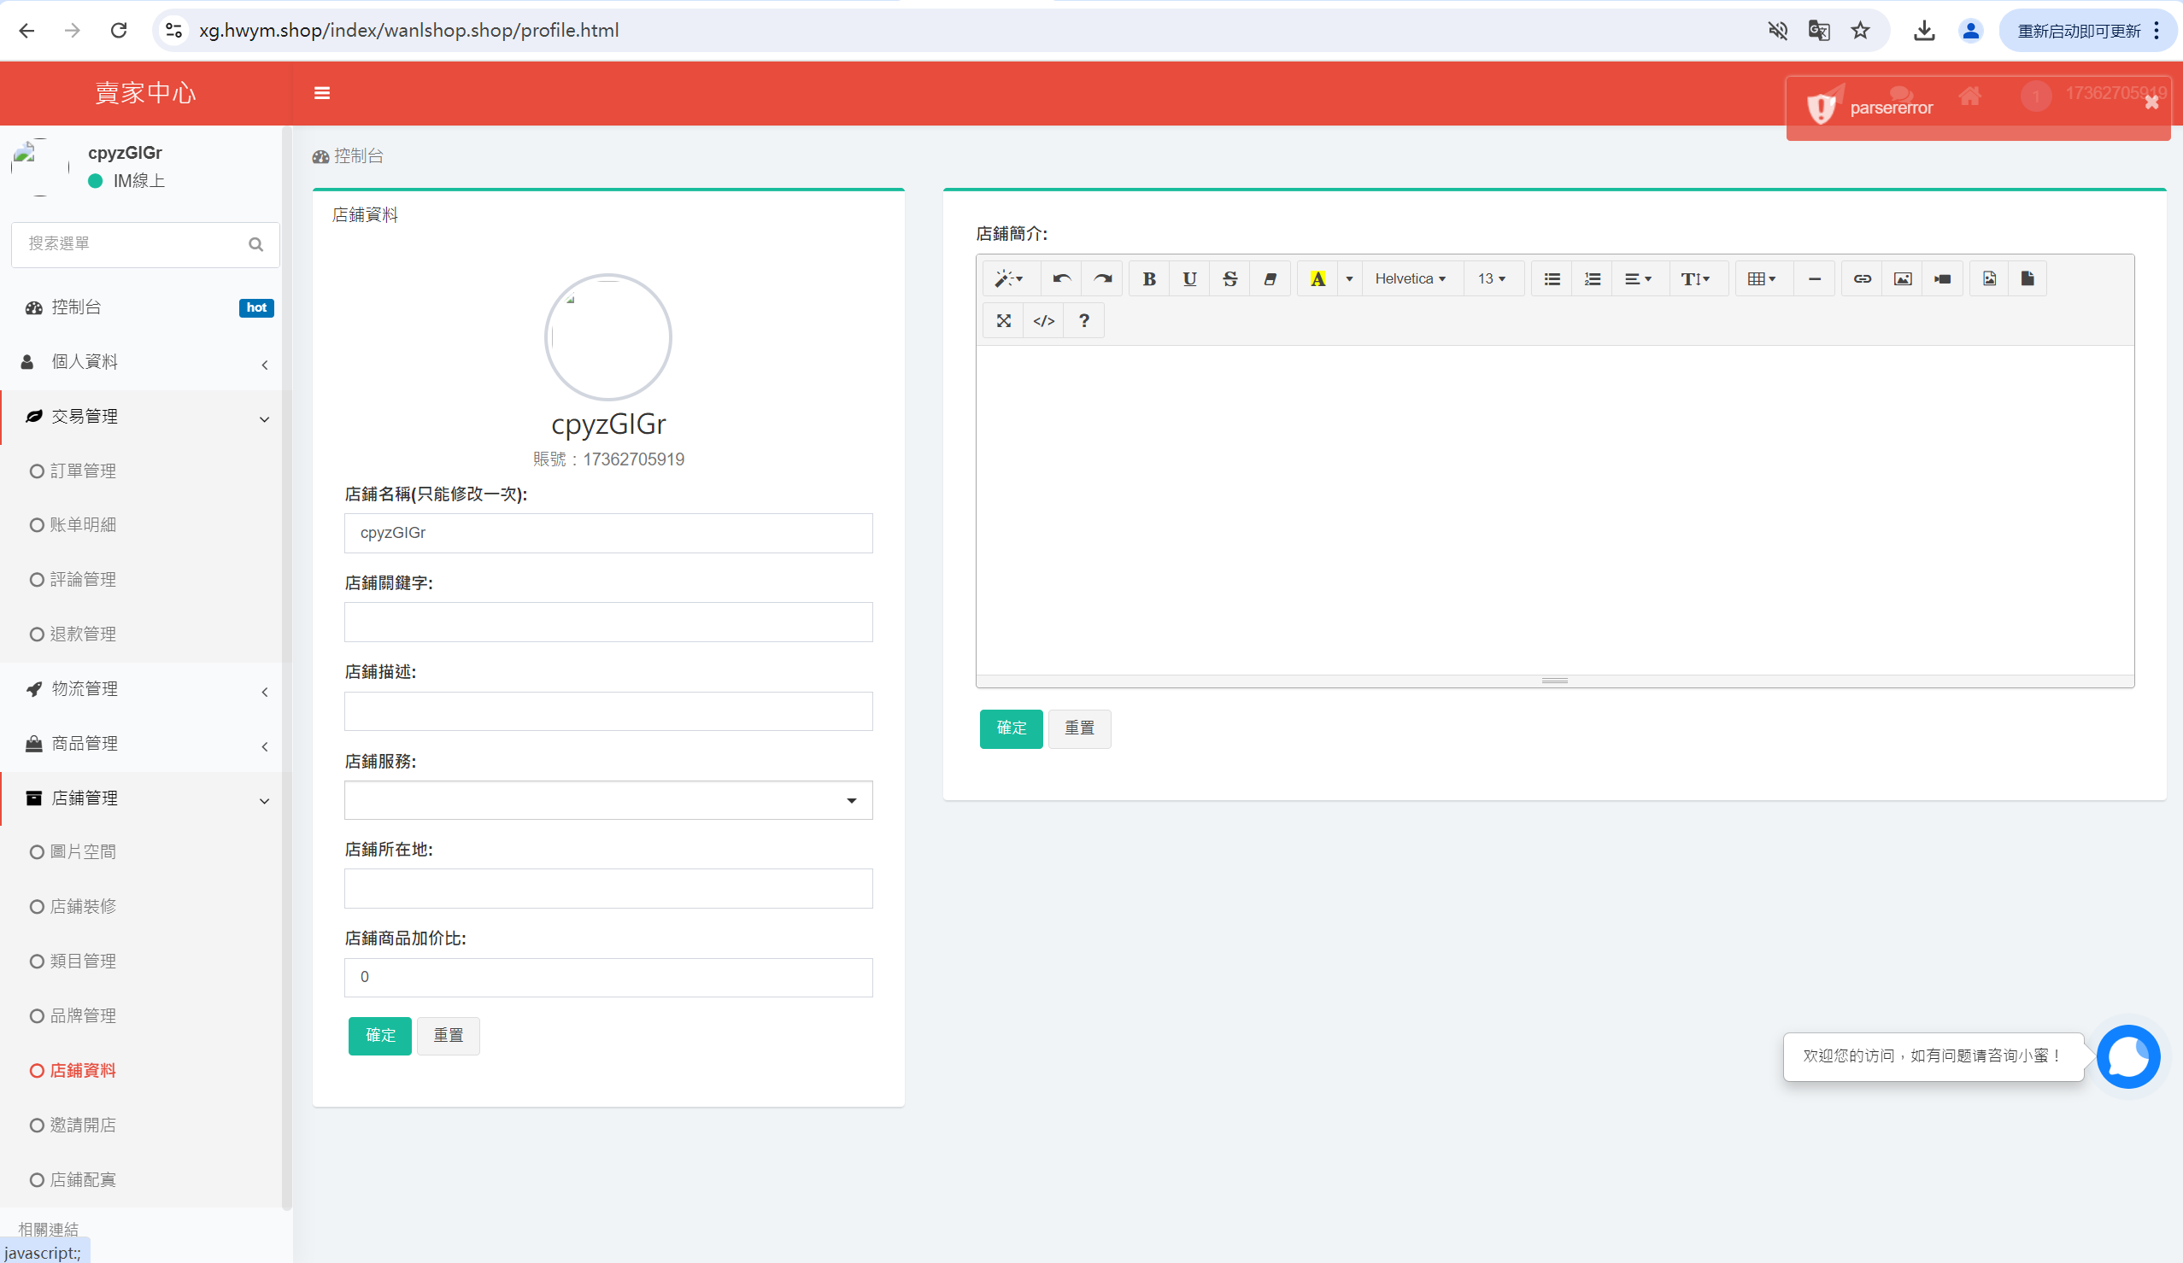This screenshot has height=1263, width=2183.
Task: Toggle unordered bullet list formatting
Action: [x=1552, y=278]
